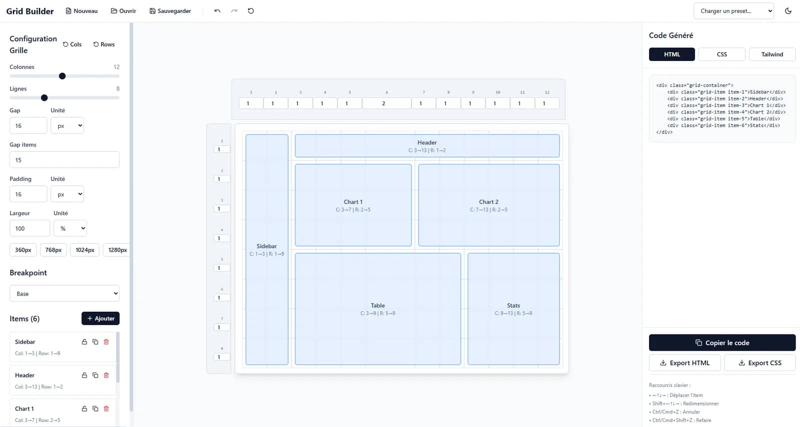Switch to the HTML code tab

click(x=672, y=54)
